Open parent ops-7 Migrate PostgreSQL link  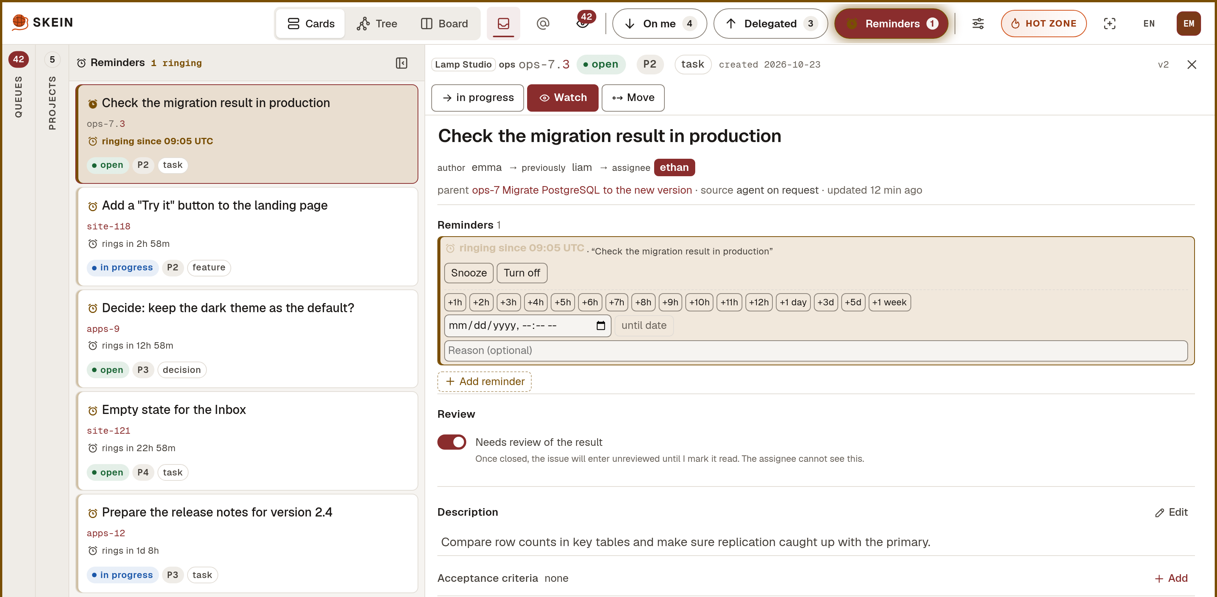click(581, 190)
